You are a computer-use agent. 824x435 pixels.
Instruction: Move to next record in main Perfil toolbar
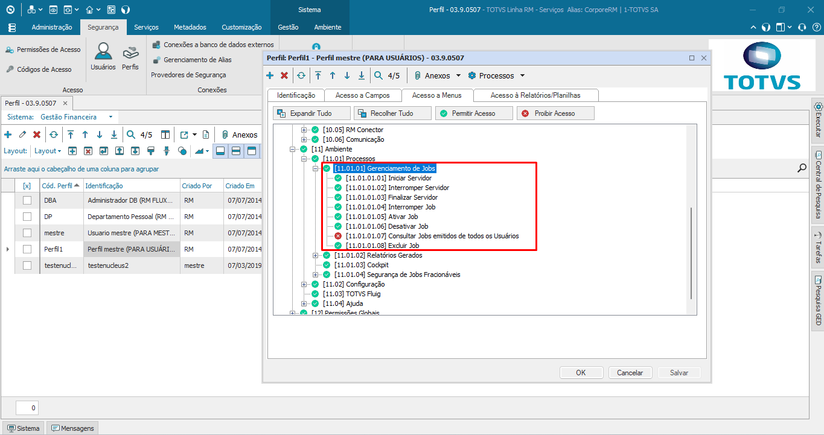tap(100, 135)
